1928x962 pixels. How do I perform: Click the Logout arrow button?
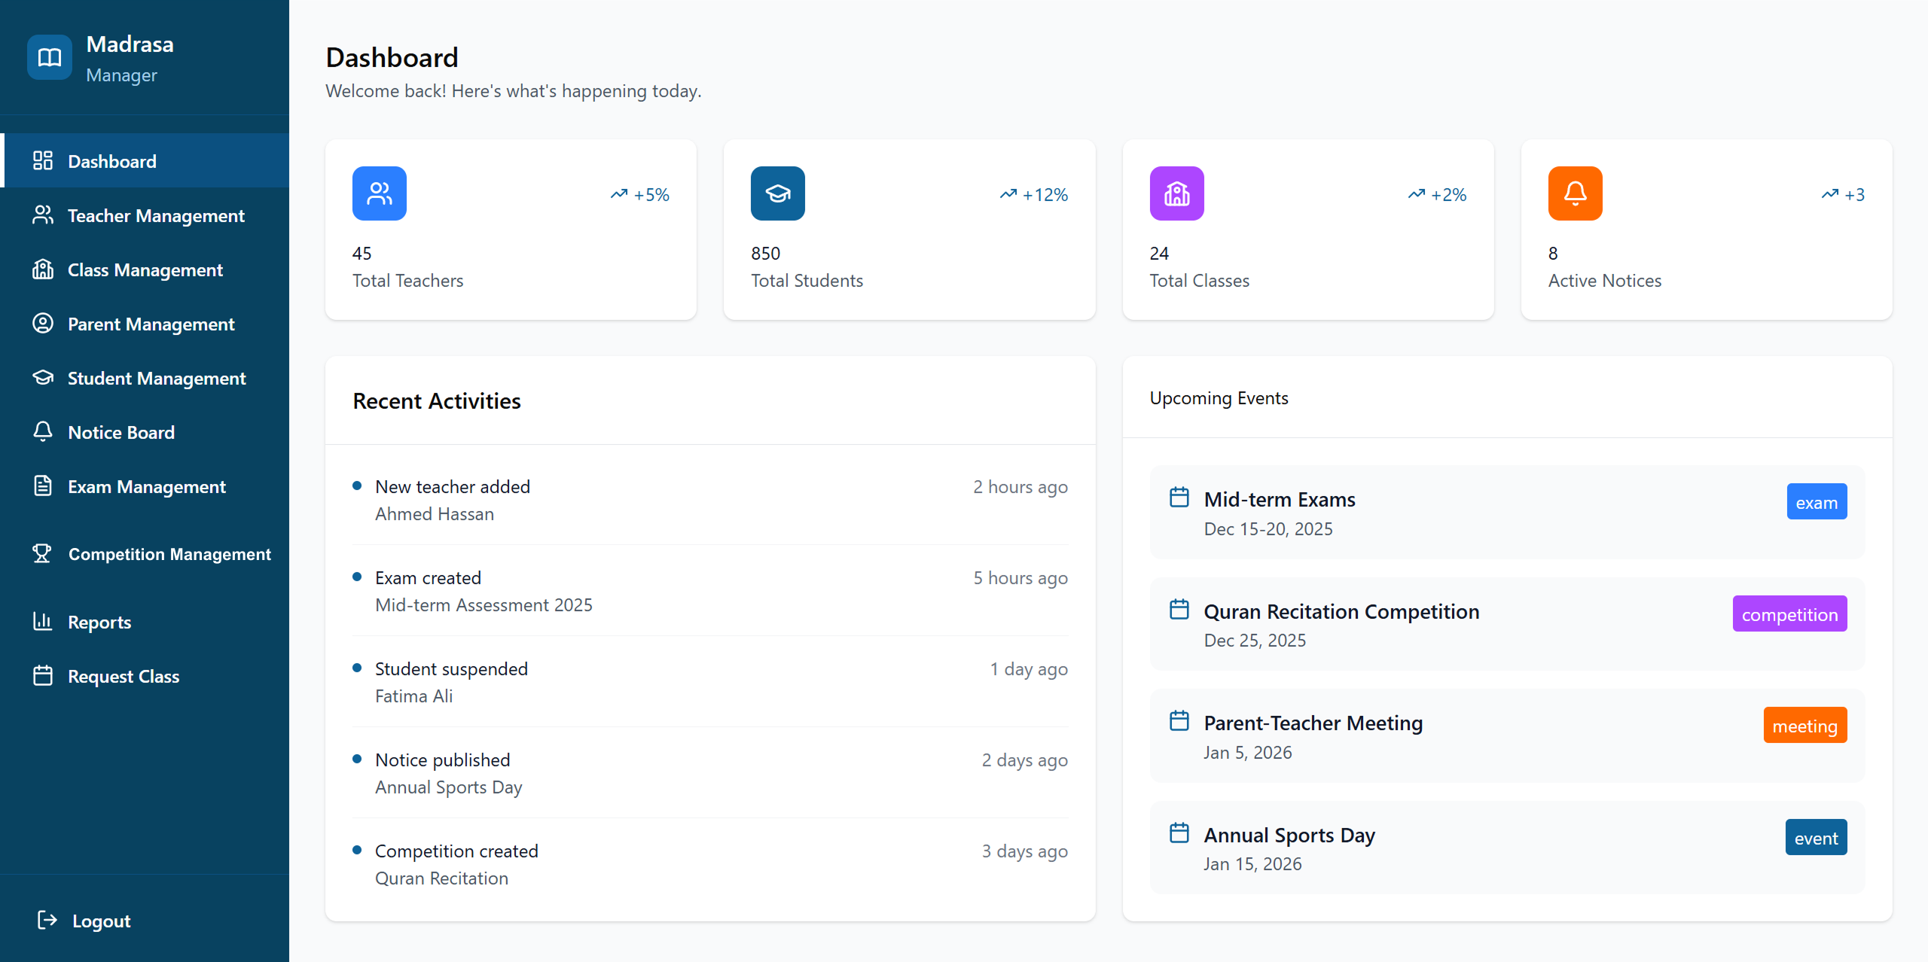pyautogui.click(x=46, y=920)
